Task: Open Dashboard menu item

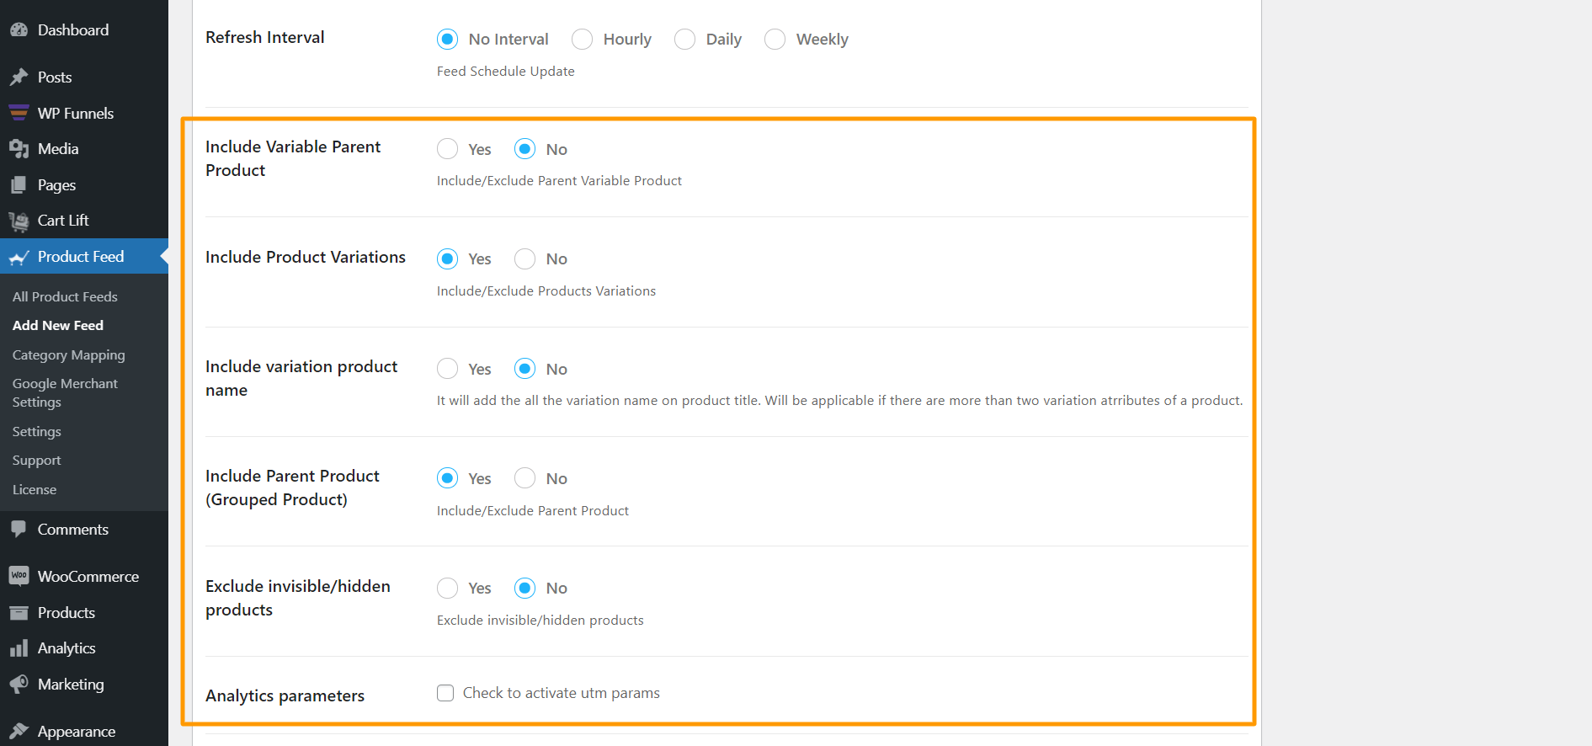Action: click(x=84, y=30)
